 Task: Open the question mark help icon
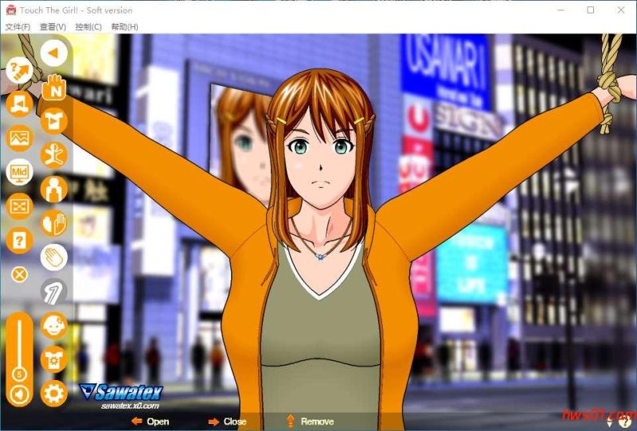click(19, 239)
